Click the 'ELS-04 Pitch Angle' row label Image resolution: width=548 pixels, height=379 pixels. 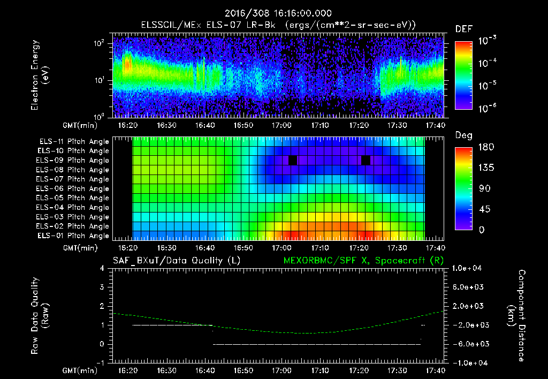coord(72,208)
